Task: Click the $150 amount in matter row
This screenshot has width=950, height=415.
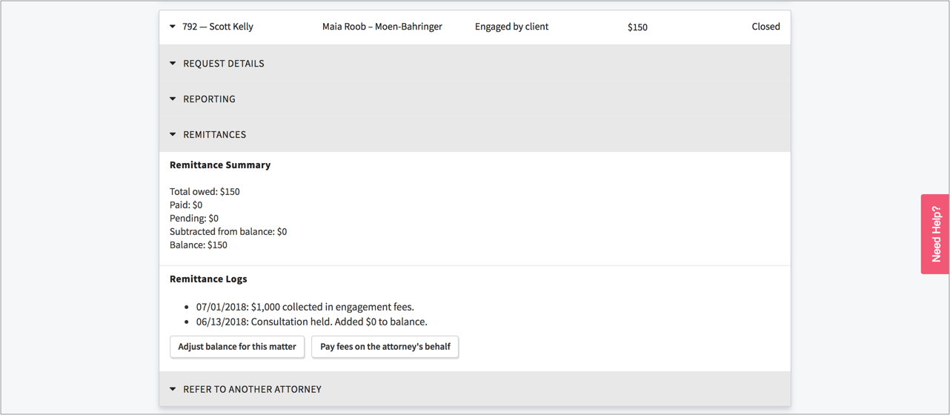Action: [637, 27]
